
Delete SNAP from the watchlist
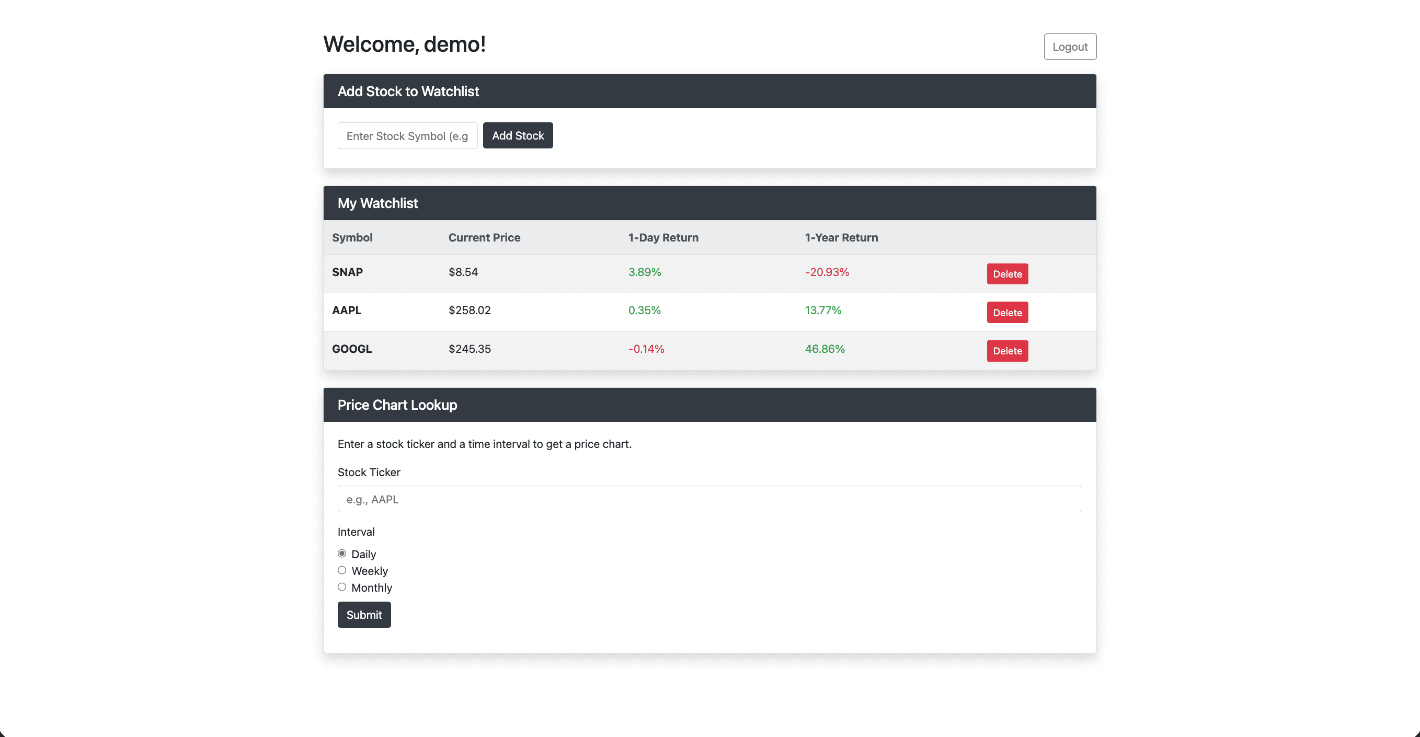[x=1007, y=273]
